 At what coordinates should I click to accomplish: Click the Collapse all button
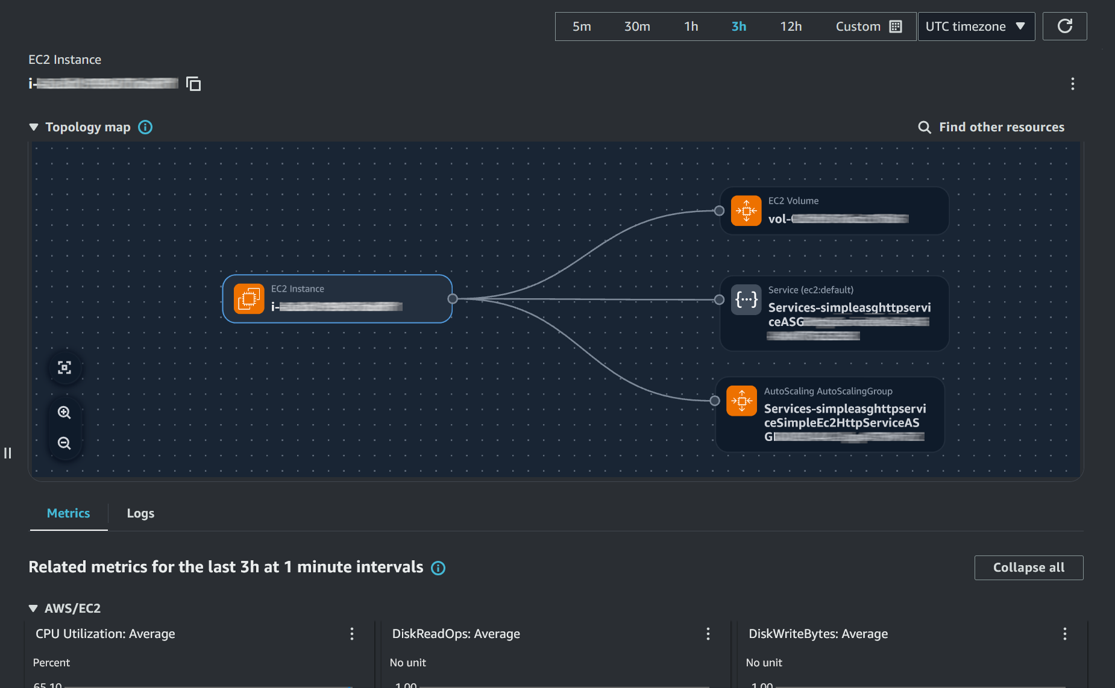(1029, 568)
